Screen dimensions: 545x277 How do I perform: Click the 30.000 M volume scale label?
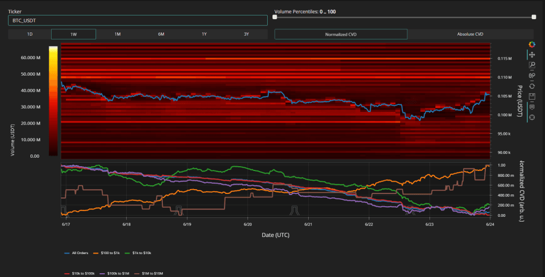tap(30, 107)
